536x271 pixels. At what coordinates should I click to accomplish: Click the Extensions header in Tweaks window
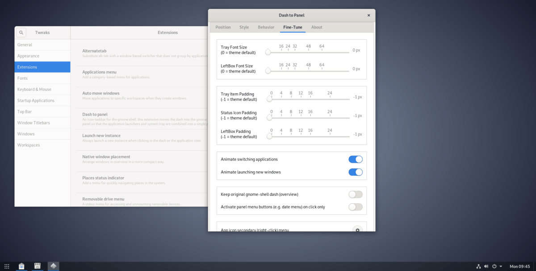pyautogui.click(x=167, y=33)
